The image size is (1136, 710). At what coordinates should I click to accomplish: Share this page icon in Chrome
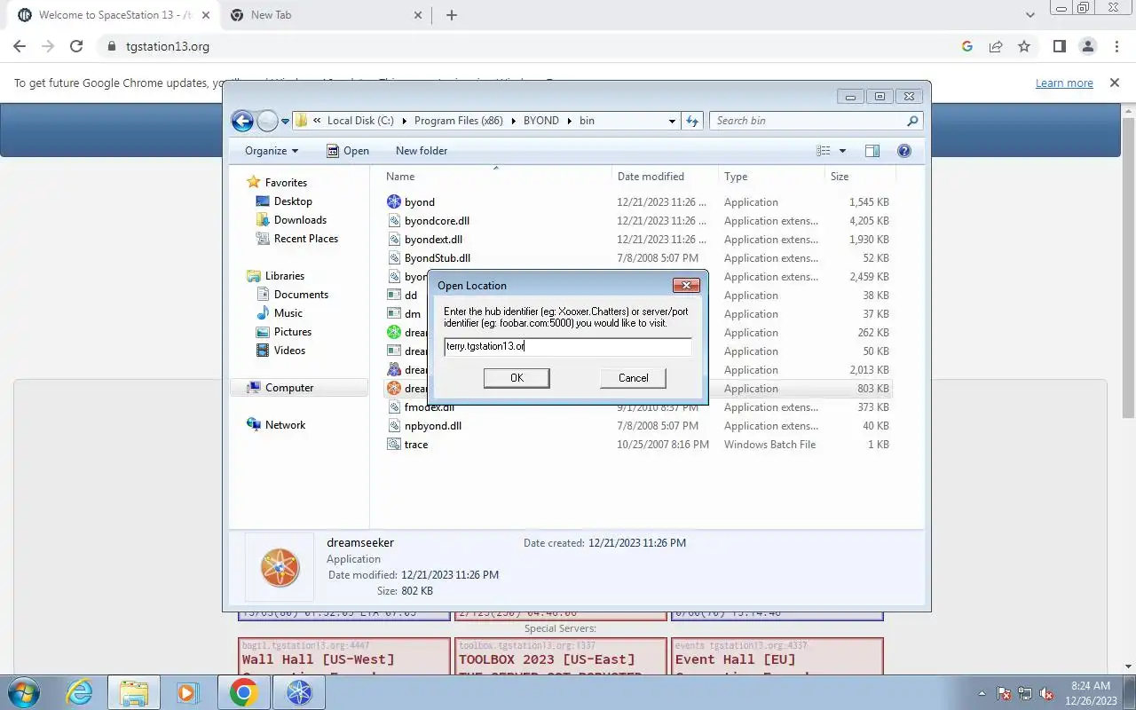(x=996, y=46)
